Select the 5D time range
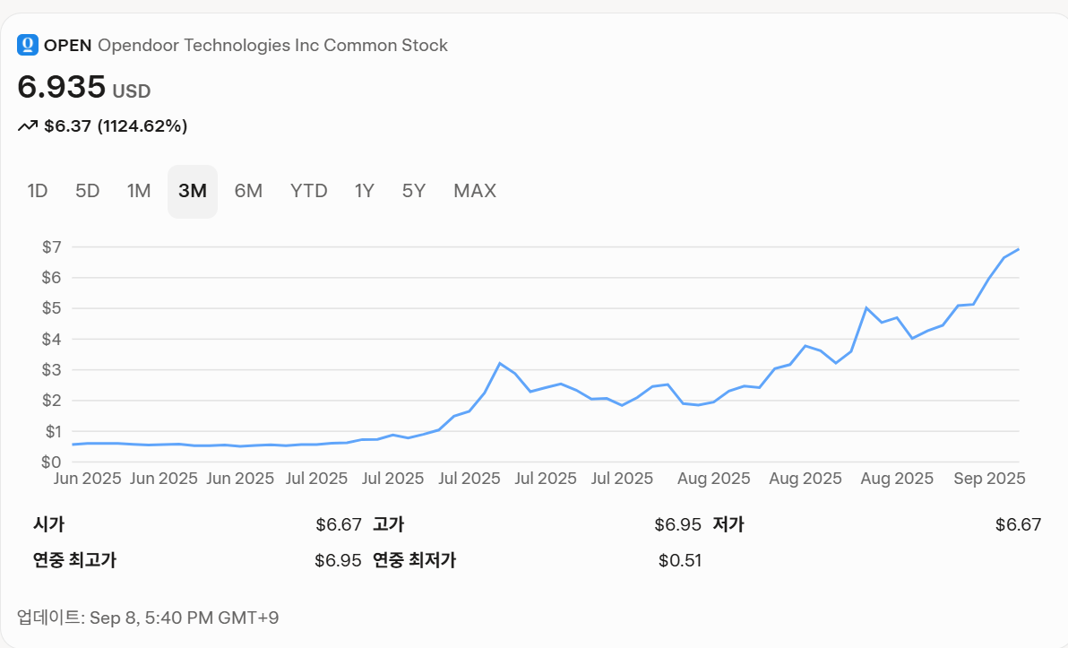1068x648 pixels. 87,192
